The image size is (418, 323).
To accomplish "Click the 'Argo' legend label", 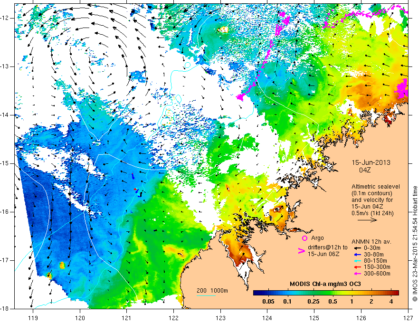I will [x=317, y=238].
